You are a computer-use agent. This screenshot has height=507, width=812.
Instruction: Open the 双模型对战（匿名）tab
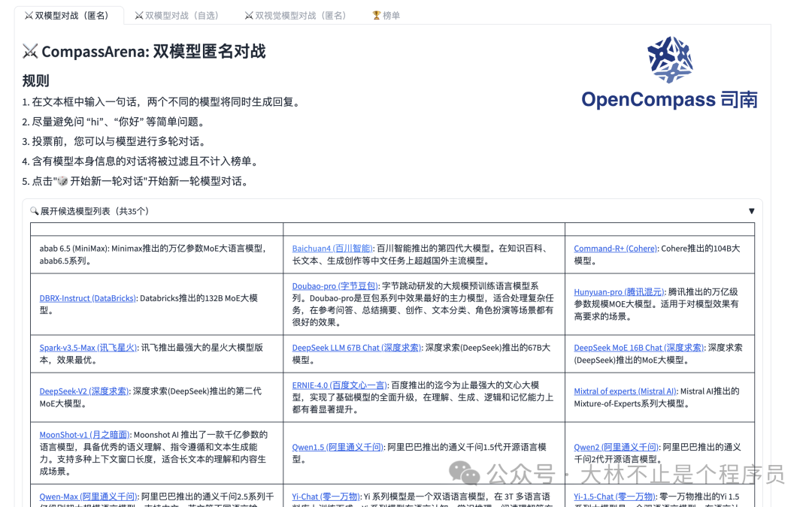(68, 16)
